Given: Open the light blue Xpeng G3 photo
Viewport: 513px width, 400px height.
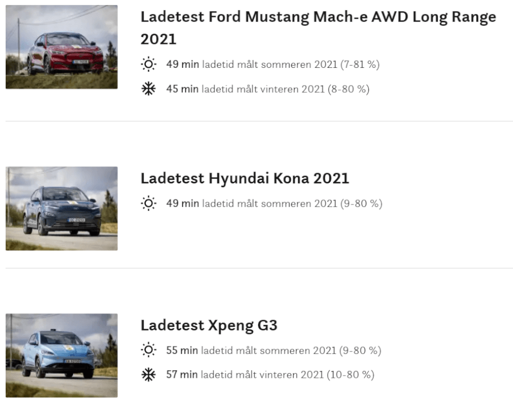Looking at the screenshot, I should (x=62, y=355).
